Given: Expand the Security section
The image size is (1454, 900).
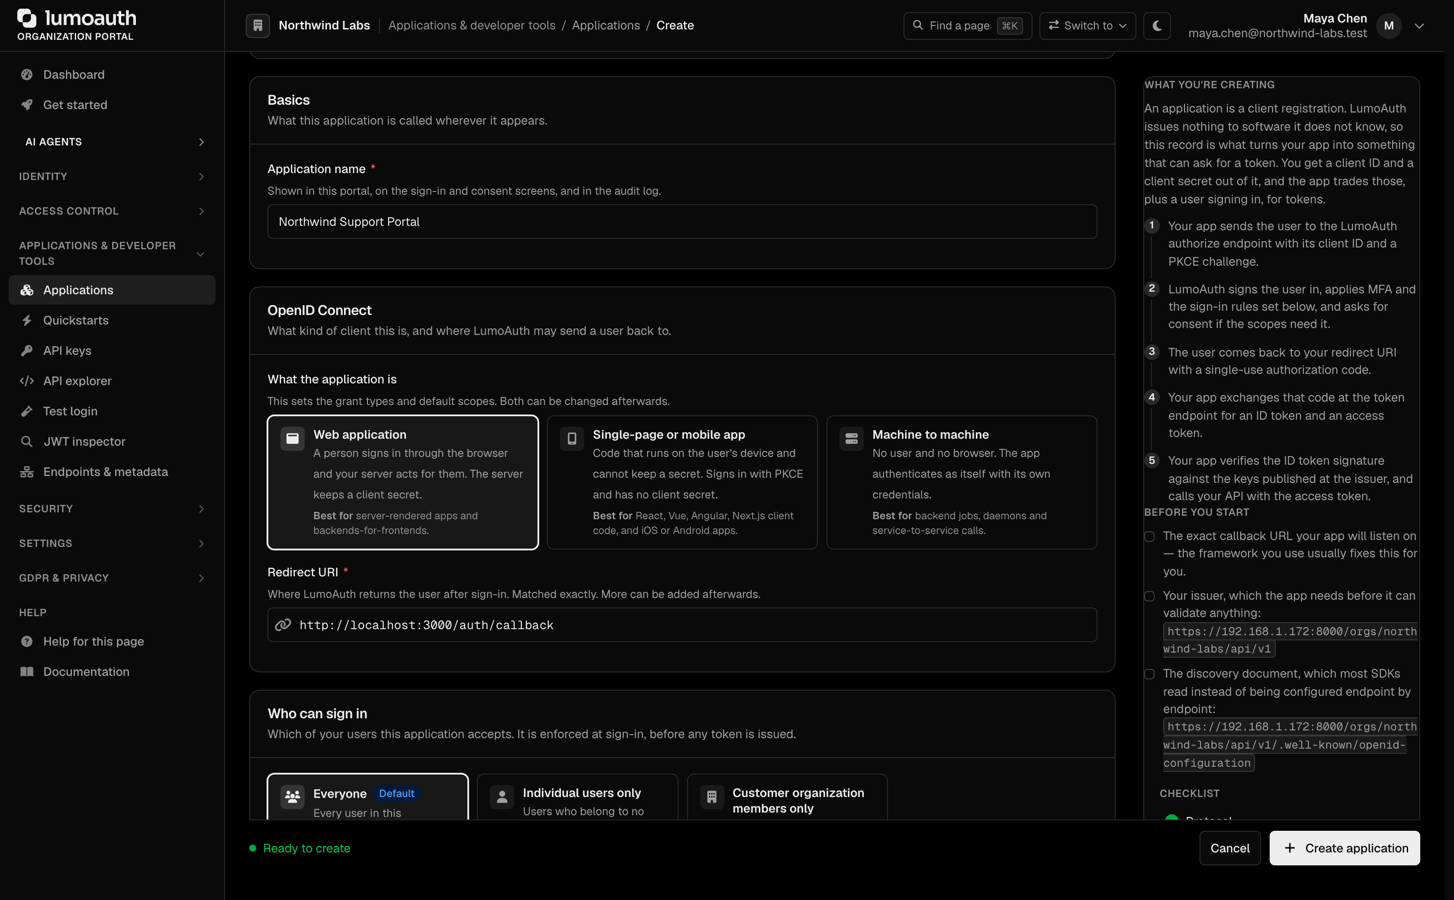Looking at the screenshot, I should coord(112,509).
